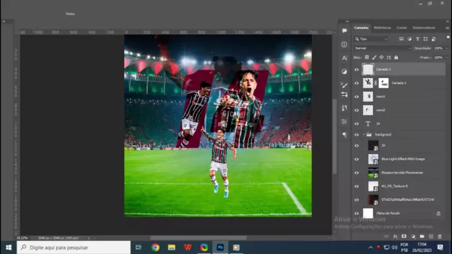Click the lock all icon in Layers
Viewport: 452px width, 254px height.
click(x=396, y=57)
